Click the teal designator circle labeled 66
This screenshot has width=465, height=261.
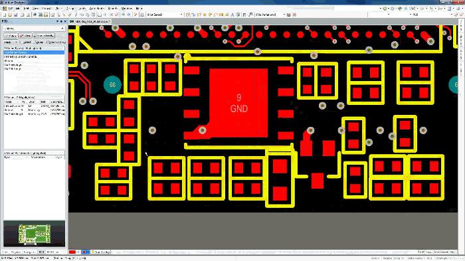(112, 85)
